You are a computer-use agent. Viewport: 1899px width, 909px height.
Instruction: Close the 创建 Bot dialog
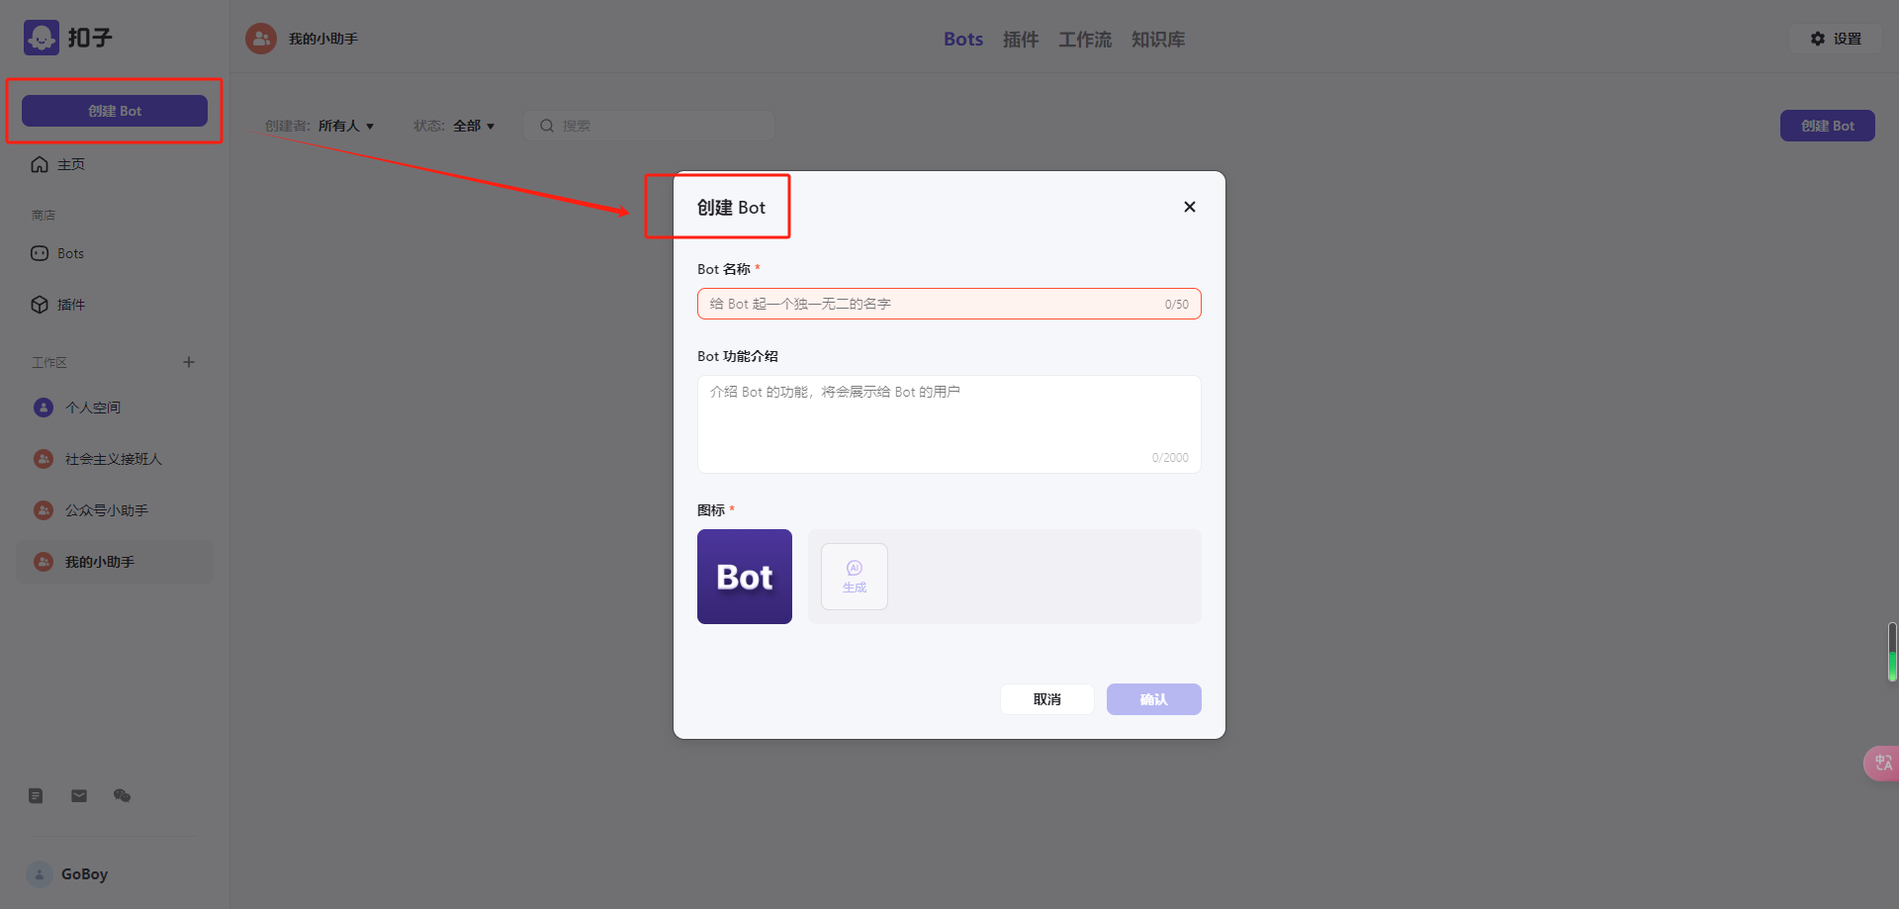pyautogui.click(x=1190, y=207)
